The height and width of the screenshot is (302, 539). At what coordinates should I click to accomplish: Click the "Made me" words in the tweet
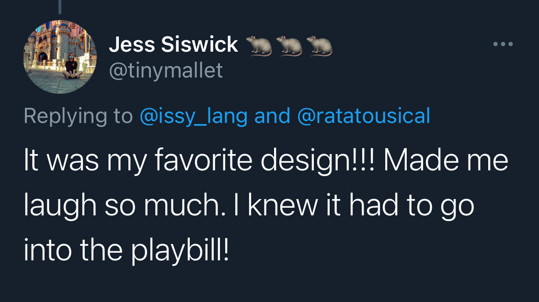point(446,161)
